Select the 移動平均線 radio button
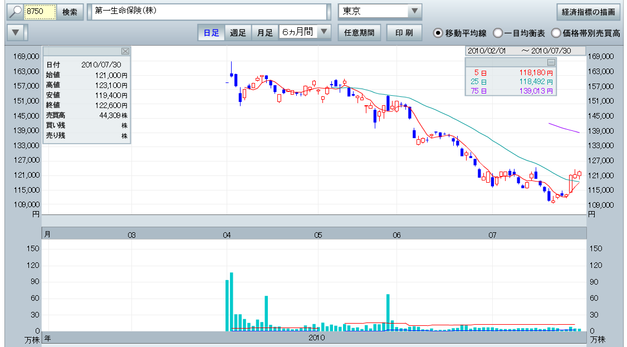627x347 pixels. tap(438, 33)
